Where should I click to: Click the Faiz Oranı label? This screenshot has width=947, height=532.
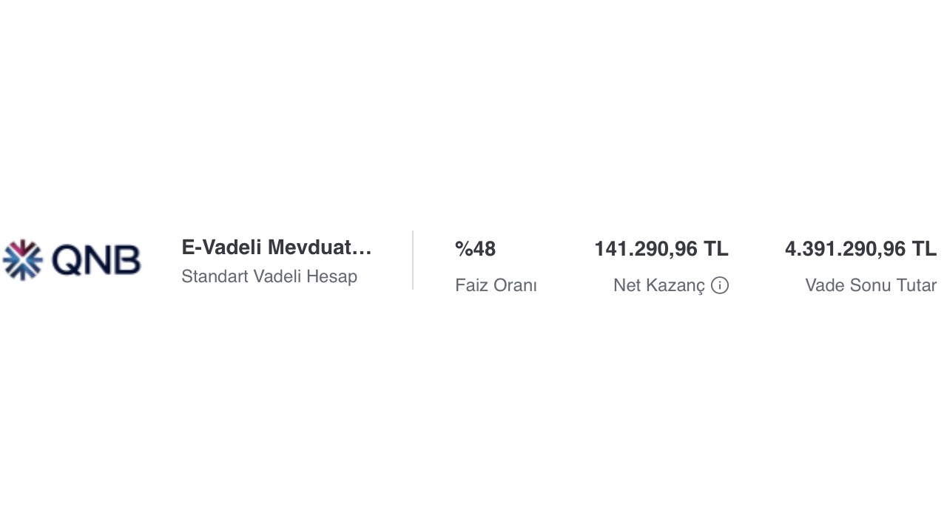(496, 285)
